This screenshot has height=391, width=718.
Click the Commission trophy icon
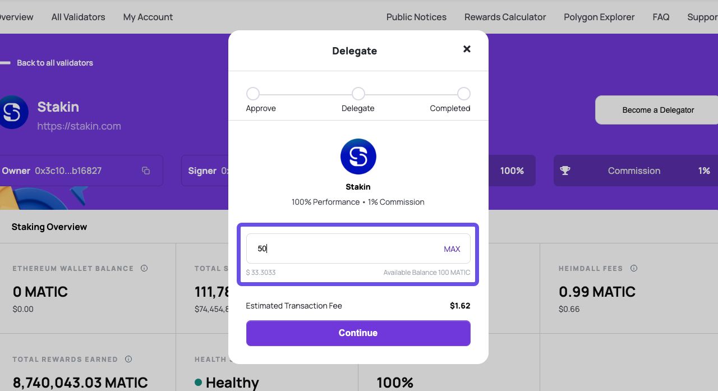565,171
